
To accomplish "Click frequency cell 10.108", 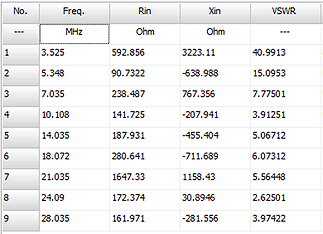I will click(75, 117).
